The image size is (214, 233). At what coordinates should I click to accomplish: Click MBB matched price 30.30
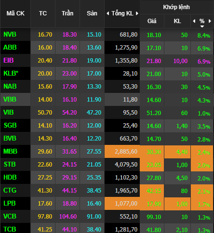coord(154,152)
